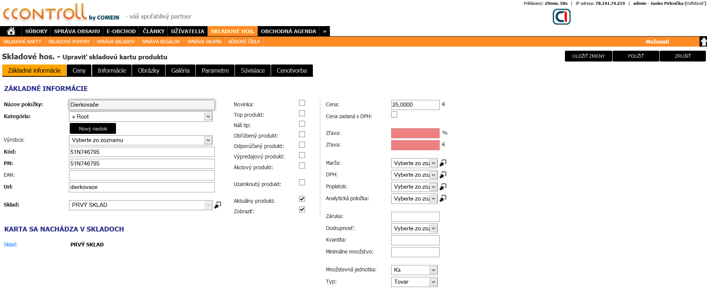Open the lookup icon beside Marža
Screen dimensions: 707x293
click(443, 163)
